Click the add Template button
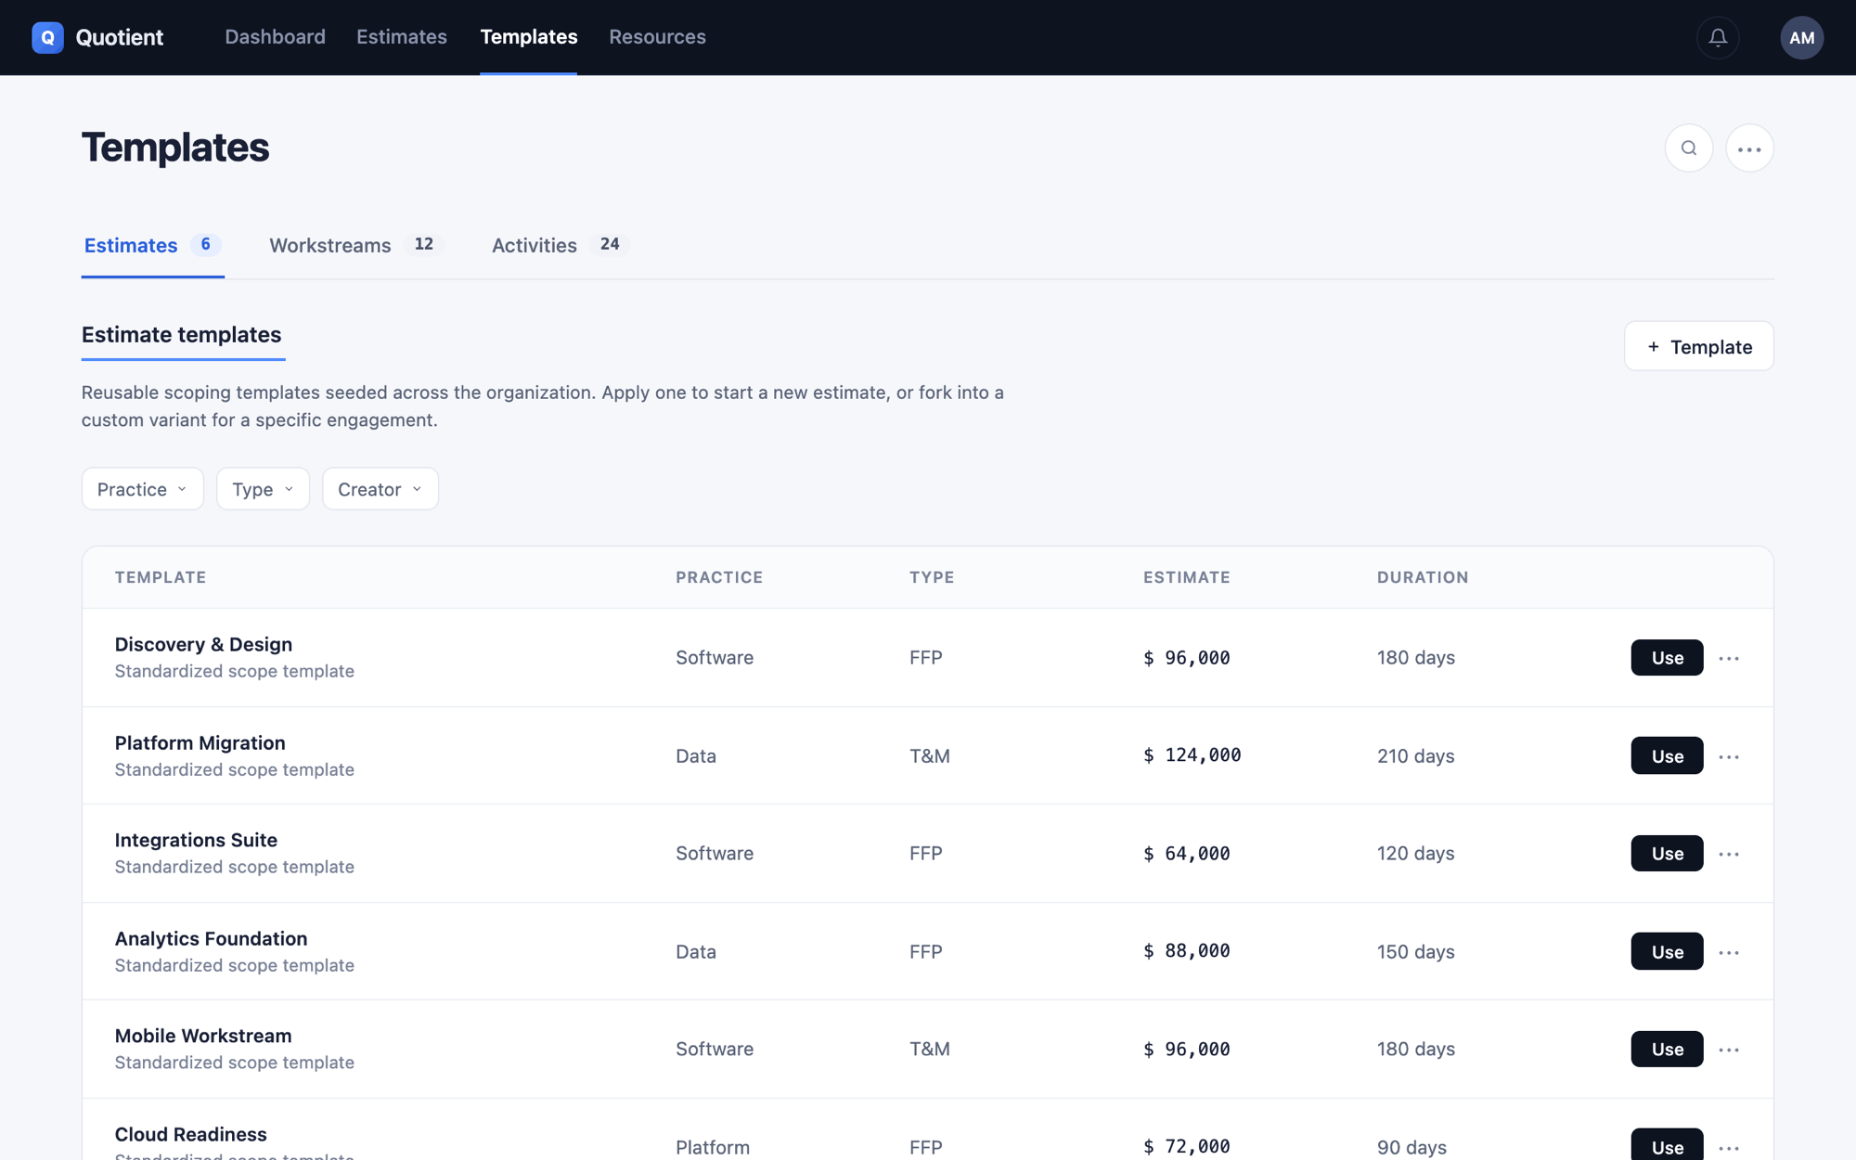This screenshot has height=1160, width=1856. tap(1698, 346)
